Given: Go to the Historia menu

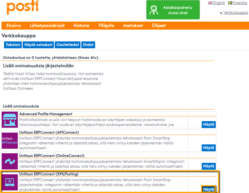Looking at the screenshot, I should click(x=81, y=26).
